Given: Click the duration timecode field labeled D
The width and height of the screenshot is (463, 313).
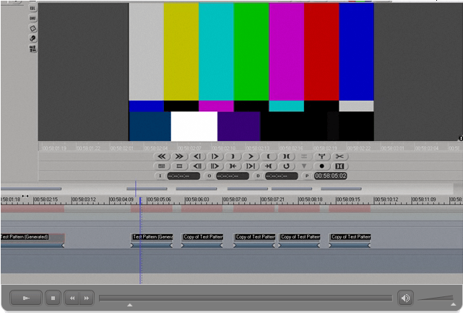Looking at the screenshot, I should click(x=282, y=176).
